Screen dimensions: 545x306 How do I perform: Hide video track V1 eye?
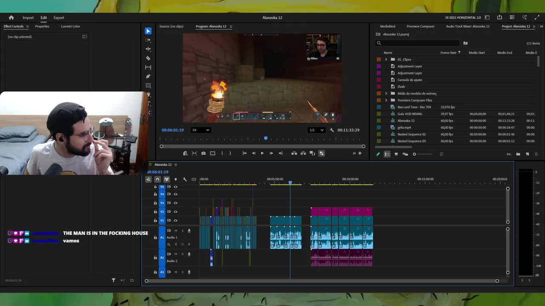point(175,221)
